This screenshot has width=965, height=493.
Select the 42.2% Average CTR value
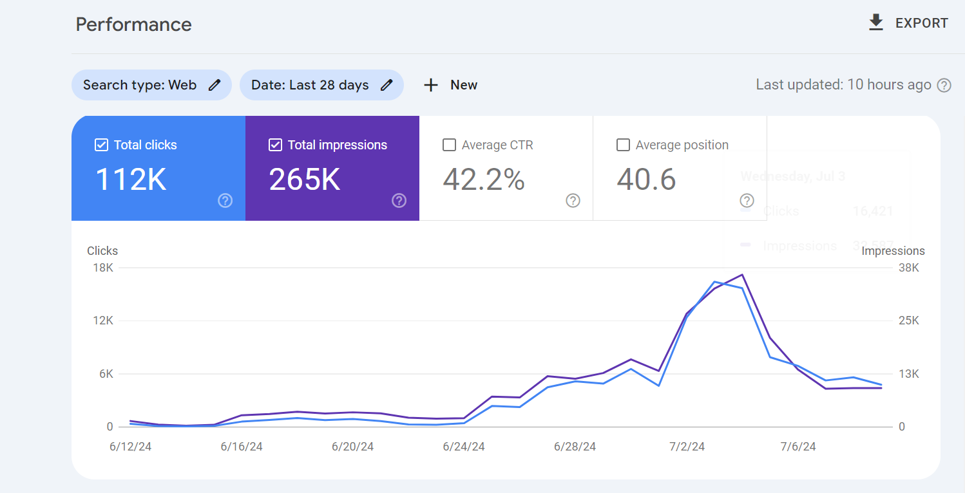tap(484, 180)
